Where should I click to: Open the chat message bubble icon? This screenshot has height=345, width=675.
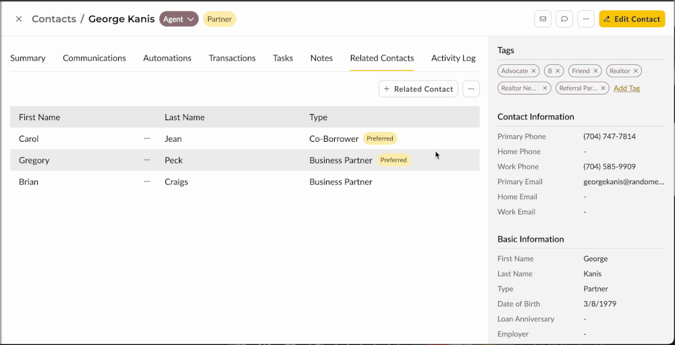564,19
